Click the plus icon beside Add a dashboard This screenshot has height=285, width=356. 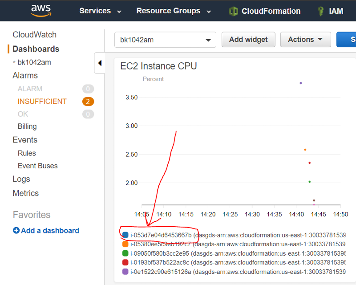[x=16, y=231]
